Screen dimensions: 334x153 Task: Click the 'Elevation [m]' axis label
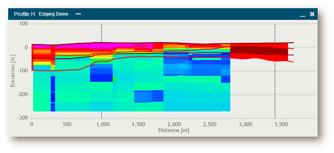(13, 70)
